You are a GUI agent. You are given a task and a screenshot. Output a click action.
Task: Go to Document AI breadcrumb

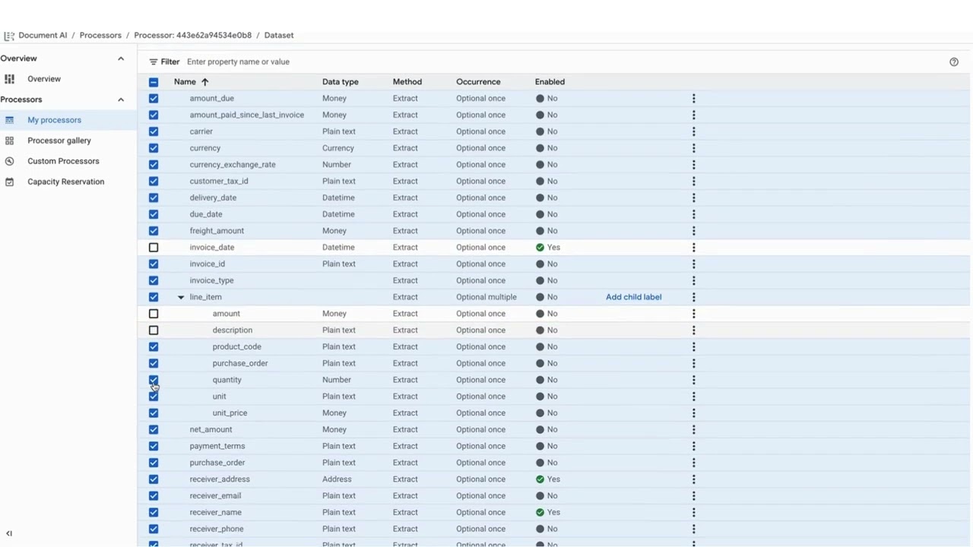pyautogui.click(x=43, y=35)
